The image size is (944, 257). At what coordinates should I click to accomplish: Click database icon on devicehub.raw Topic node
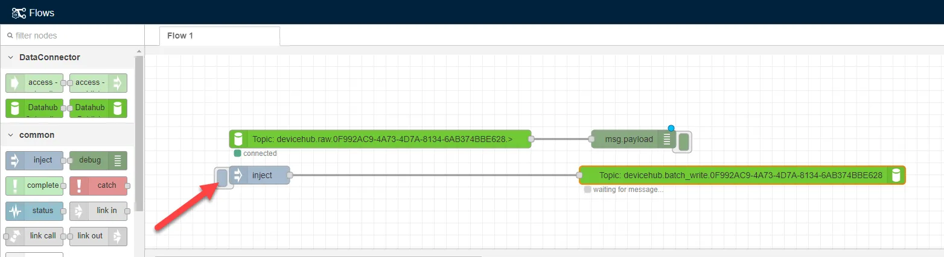click(x=238, y=139)
